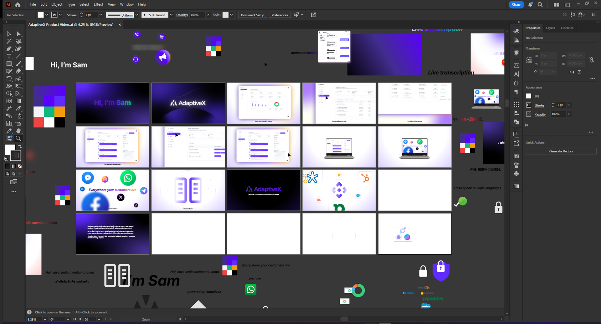This screenshot has height=324, width=601.
Task: Click the home icon
Action: (x=18, y=5)
